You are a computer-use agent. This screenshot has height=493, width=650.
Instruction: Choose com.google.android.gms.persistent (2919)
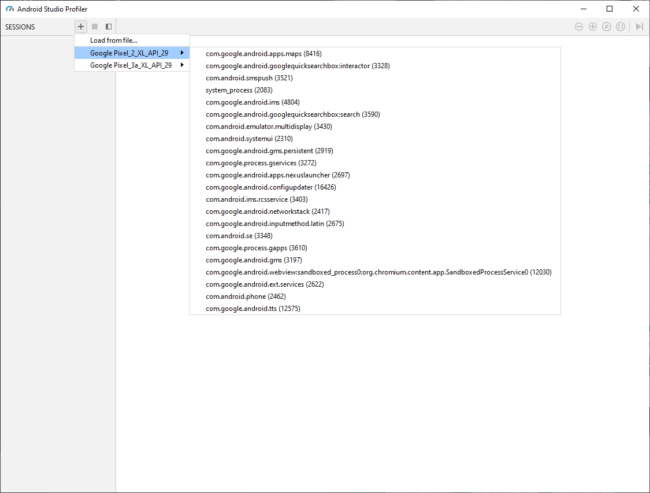(x=269, y=151)
